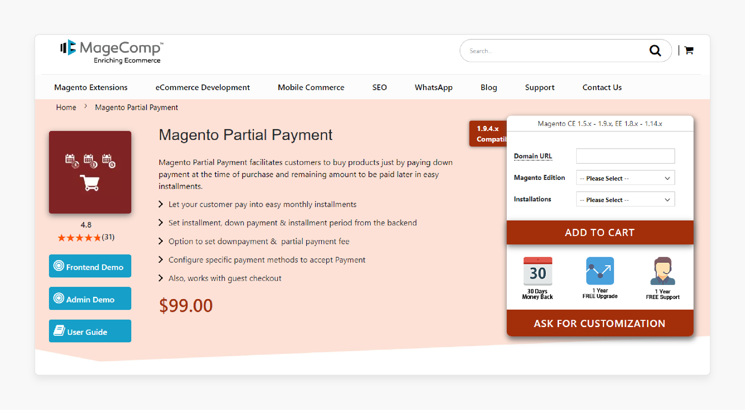Open the Magento Extensions menu
745x410 pixels.
(x=91, y=87)
